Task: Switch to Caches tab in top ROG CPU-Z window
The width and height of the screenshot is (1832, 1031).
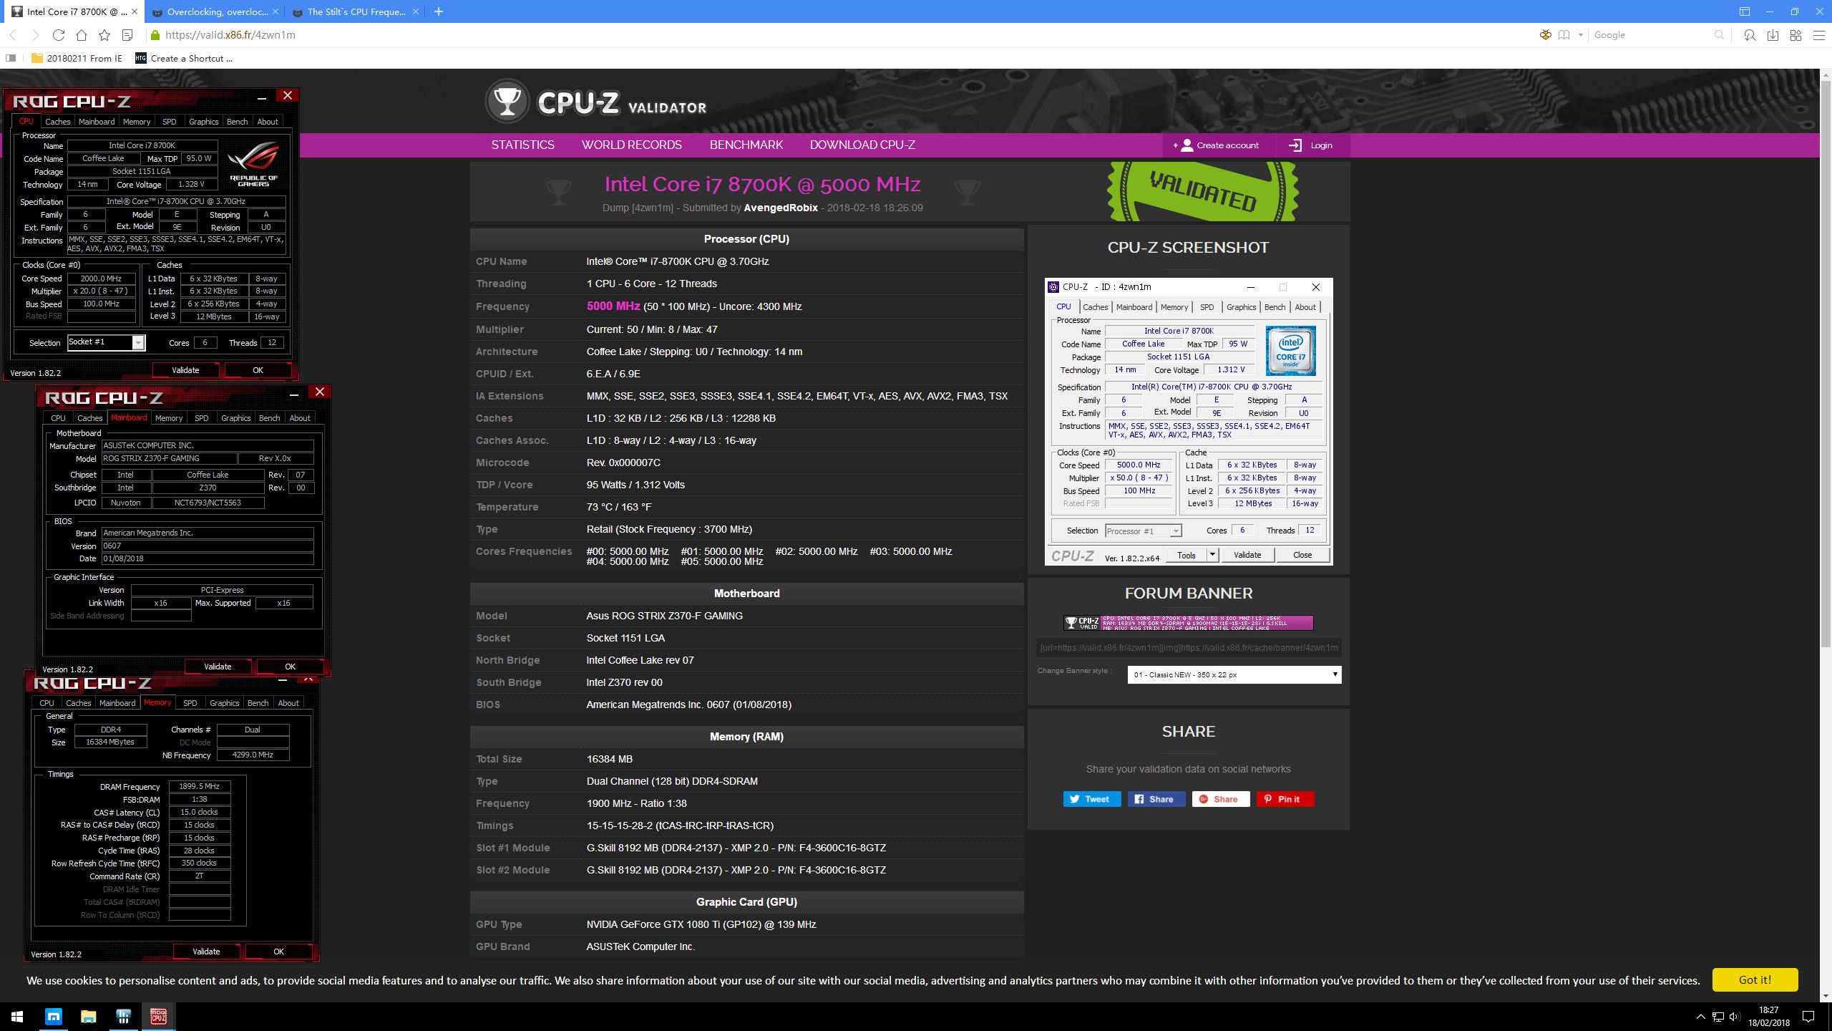Action: [x=57, y=122]
